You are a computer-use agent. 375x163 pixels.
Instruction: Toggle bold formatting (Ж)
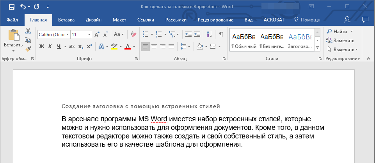[42, 46]
